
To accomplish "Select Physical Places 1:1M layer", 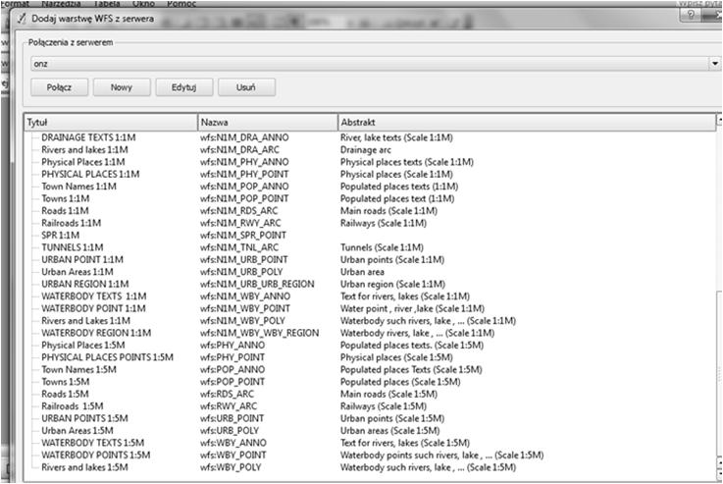I will click(83, 162).
